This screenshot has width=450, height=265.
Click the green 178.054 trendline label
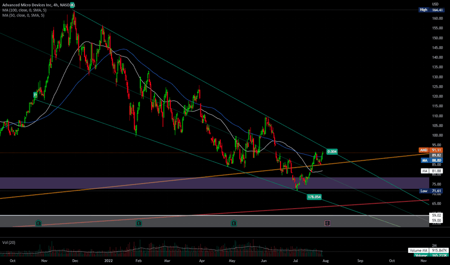tap(314, 197)
